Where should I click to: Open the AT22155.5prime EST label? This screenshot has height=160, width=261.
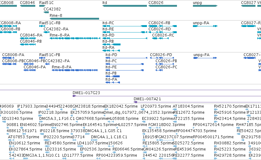188,119
